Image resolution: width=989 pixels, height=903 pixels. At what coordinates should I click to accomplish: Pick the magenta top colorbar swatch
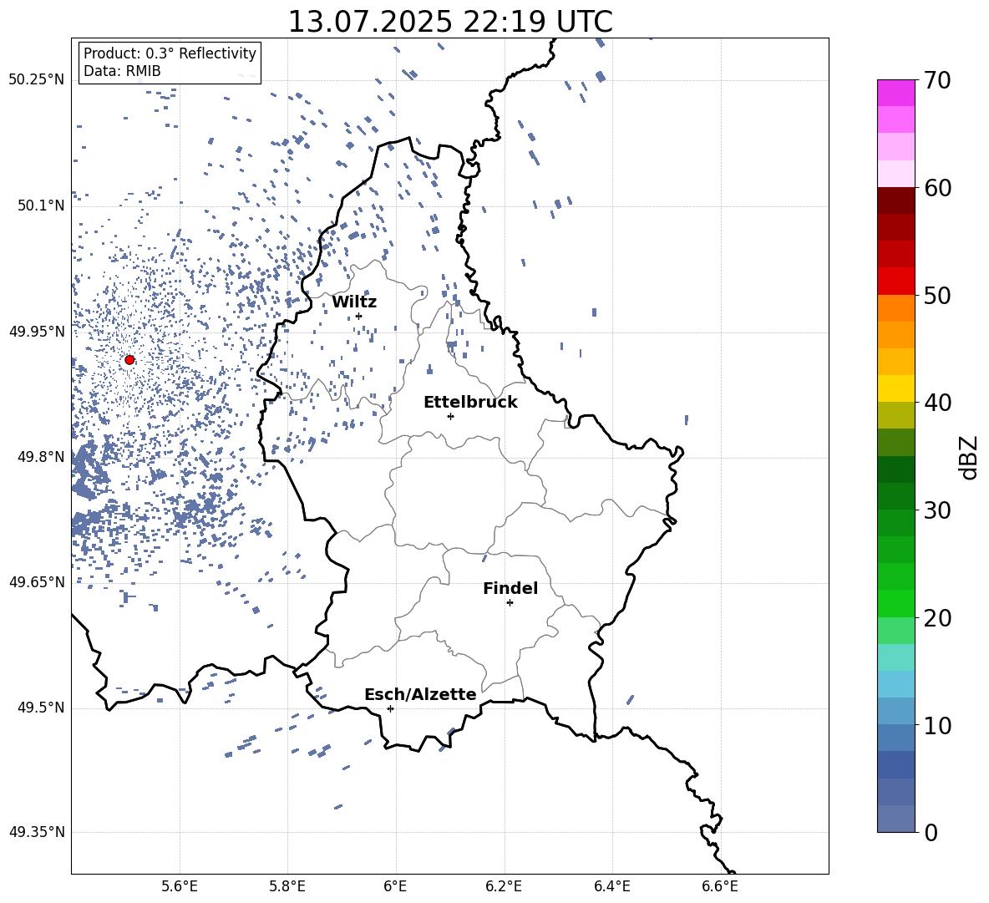(896, 93)
